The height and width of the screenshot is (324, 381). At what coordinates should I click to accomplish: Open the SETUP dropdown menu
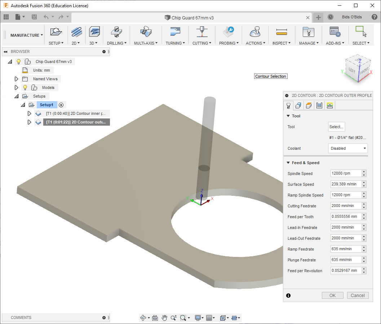point(56,43)
